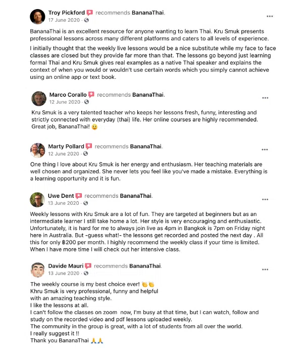The image size is (303, 354).
Task: Open Marty Pollard's profile photo
Action: pyautogui.click(x=37, y=150)
